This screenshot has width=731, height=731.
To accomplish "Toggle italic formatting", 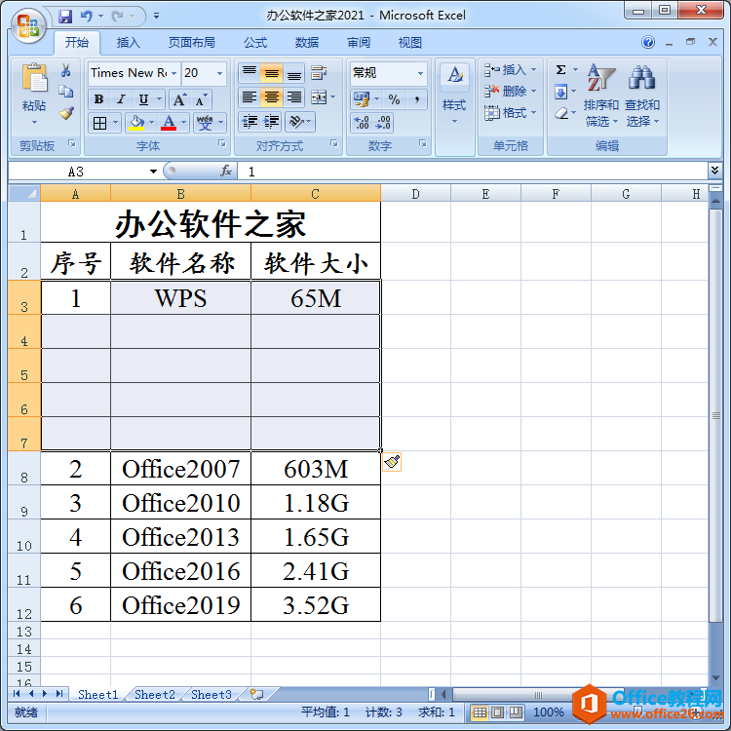I will tap(121, 99).
